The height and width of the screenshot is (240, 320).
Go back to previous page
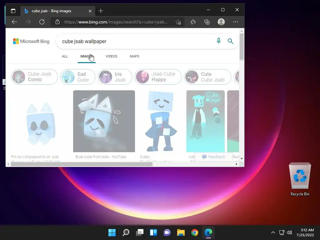[14, 22]
